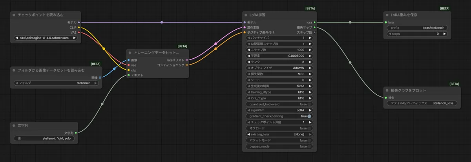
Task: Collapse the トレーニングデータセット node title dot
Action: (x=130, y=52)
